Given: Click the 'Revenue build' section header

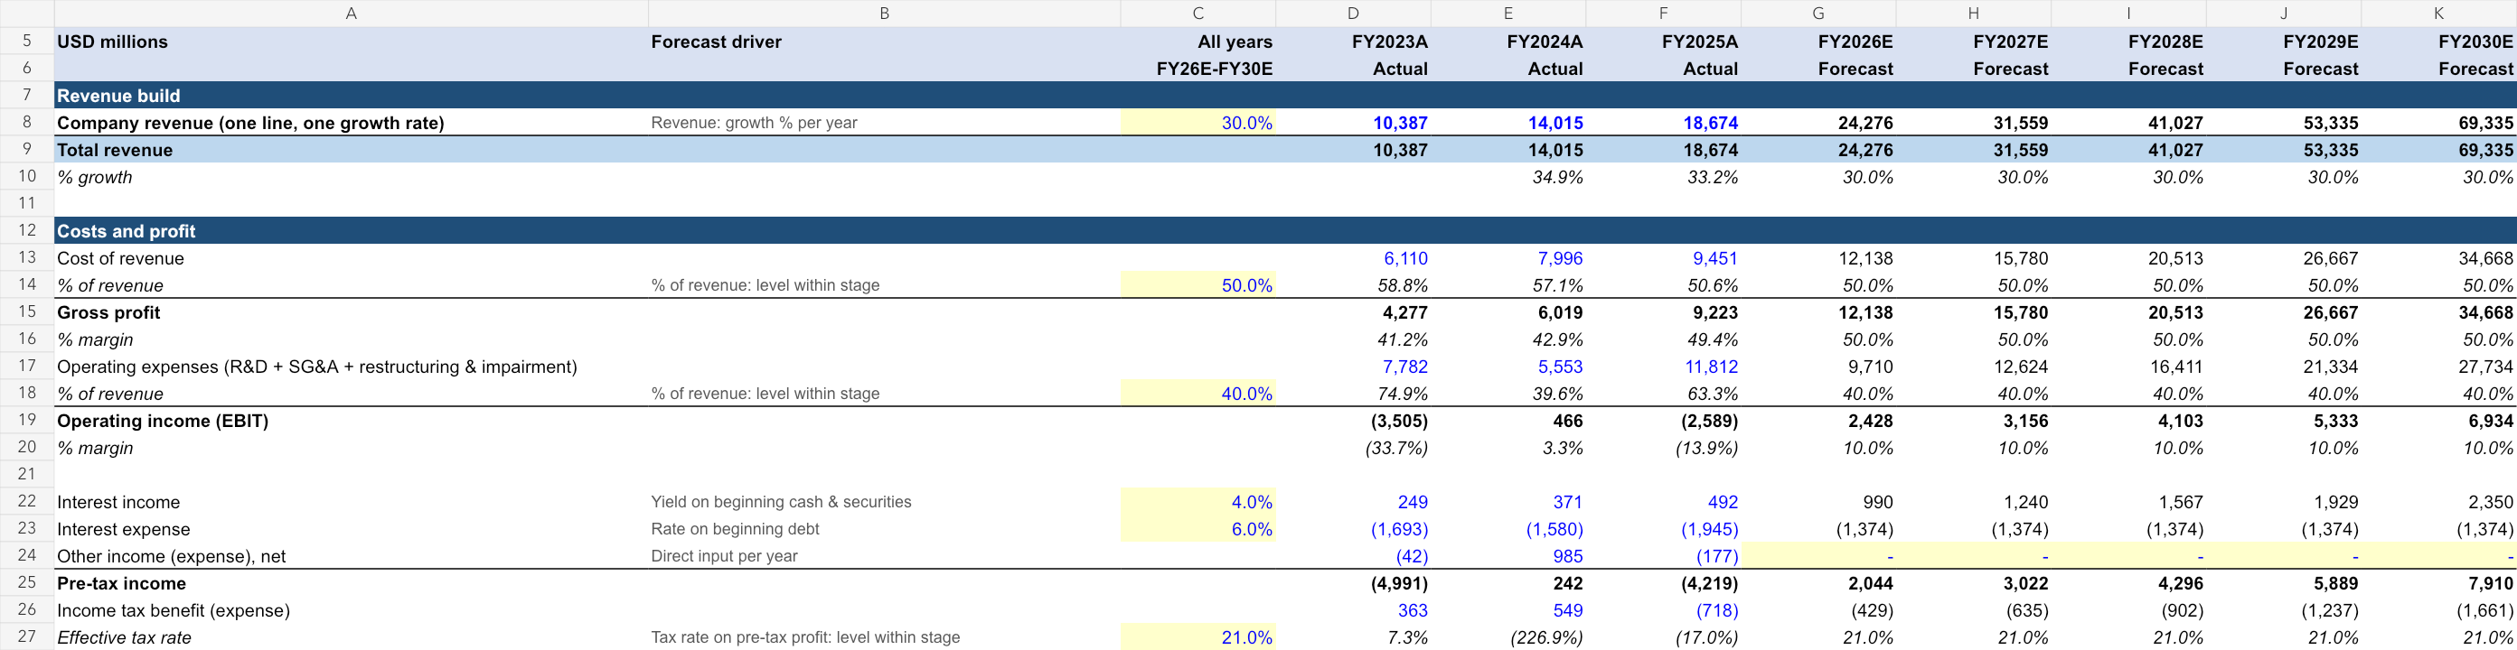Looking at the screenshot, I should [351, 96].
